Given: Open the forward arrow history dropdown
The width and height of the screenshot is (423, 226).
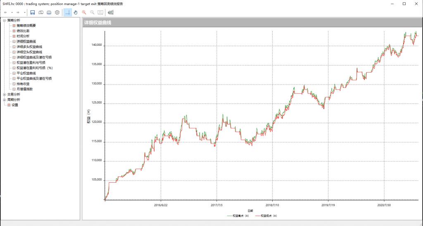Looking at the screenshot, I should coord(24,12).
